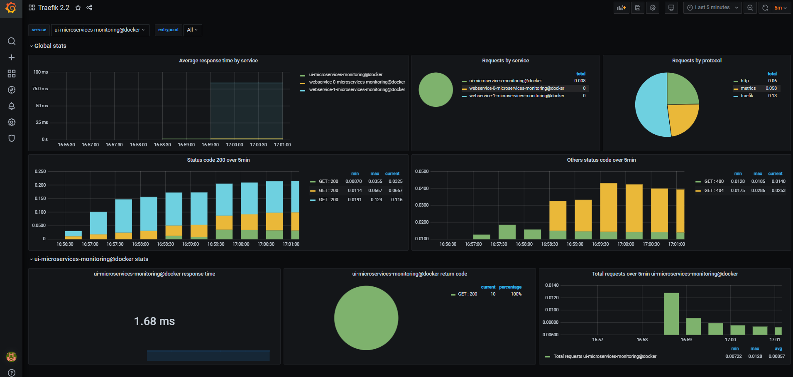Open Others status code over 5min panel menu
Screen dimensions: 793x377
601,160
